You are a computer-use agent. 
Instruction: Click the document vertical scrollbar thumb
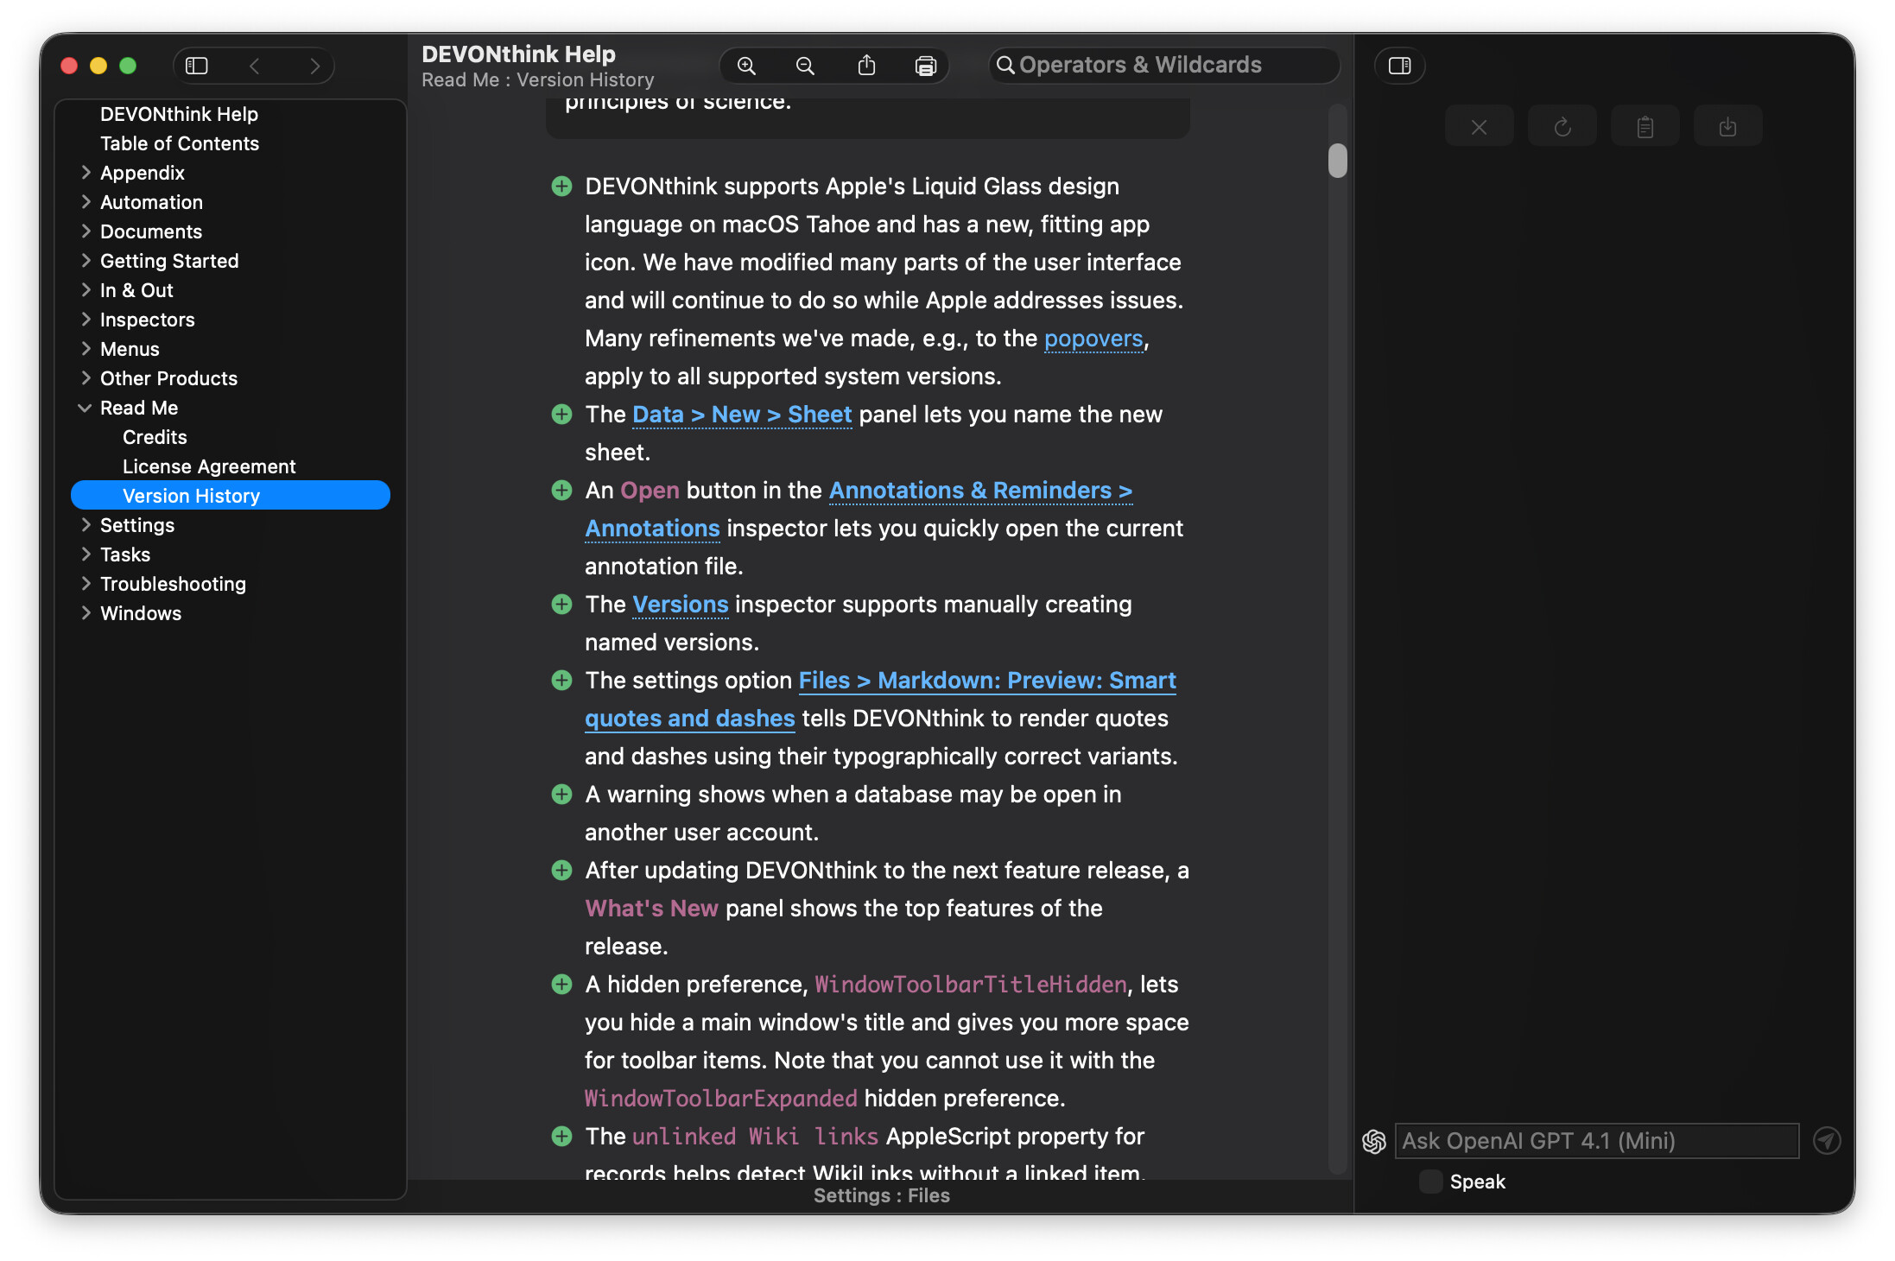pyautogui.click(x=1337, y=161)
